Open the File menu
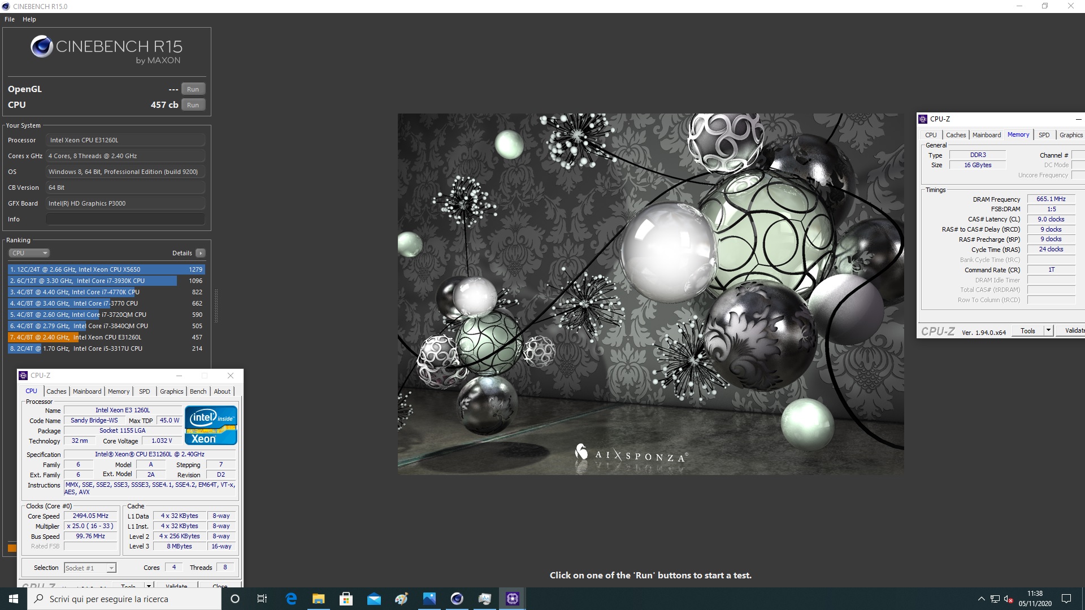Screen dimensions: 1085x610 (x=10, y=19)
